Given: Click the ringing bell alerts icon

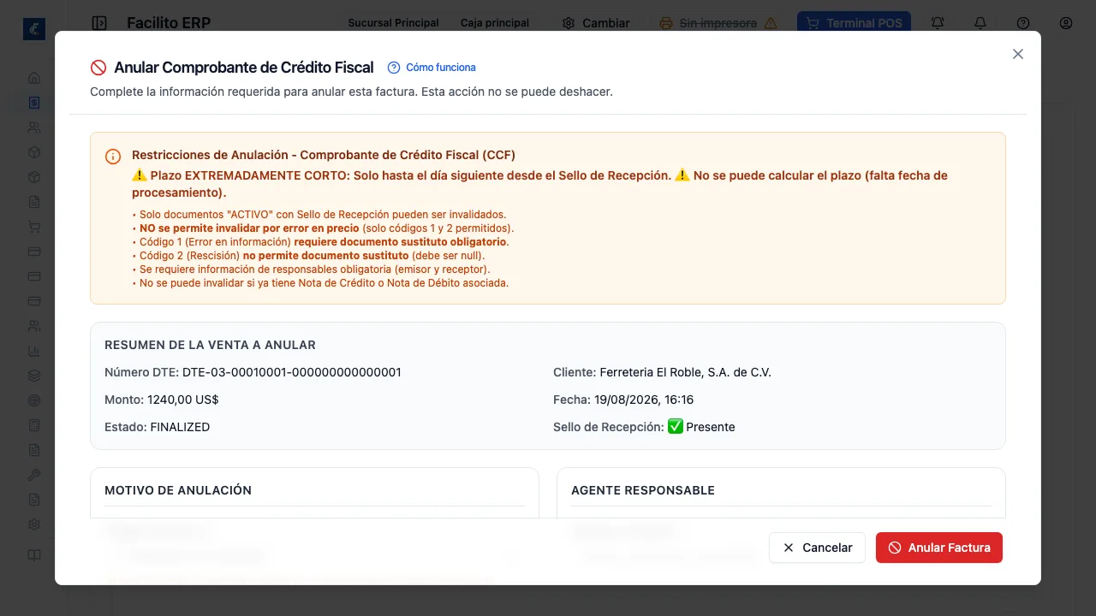Looking at the screenshot, I should click(938, 23).
